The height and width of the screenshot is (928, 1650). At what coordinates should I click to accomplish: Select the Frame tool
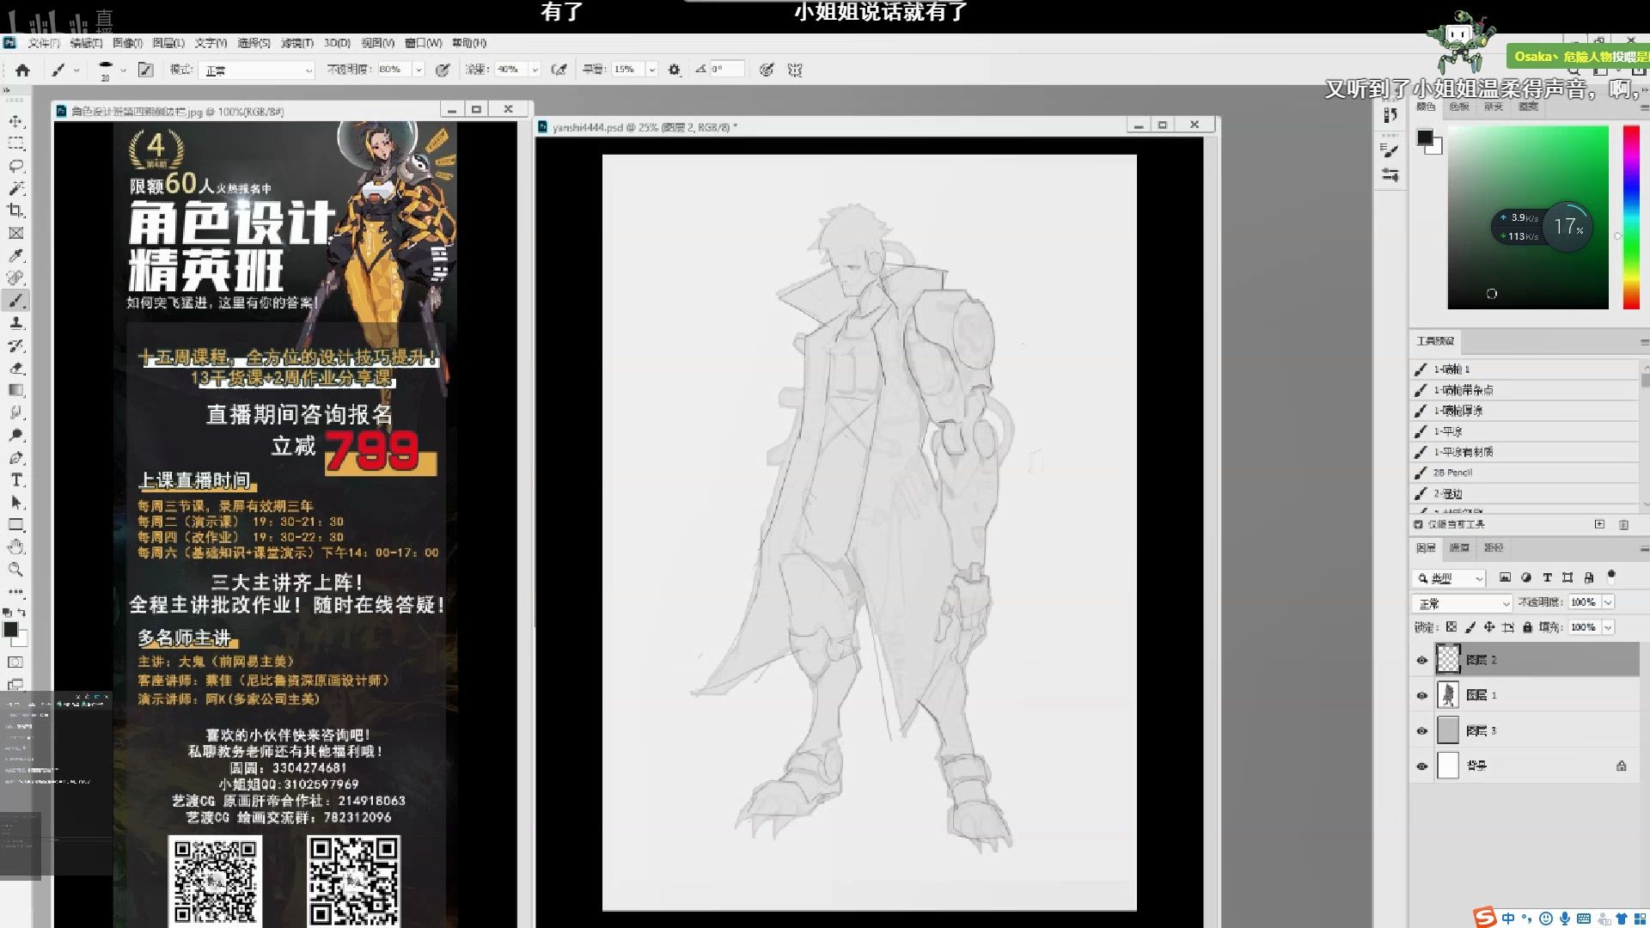point(16,233)
